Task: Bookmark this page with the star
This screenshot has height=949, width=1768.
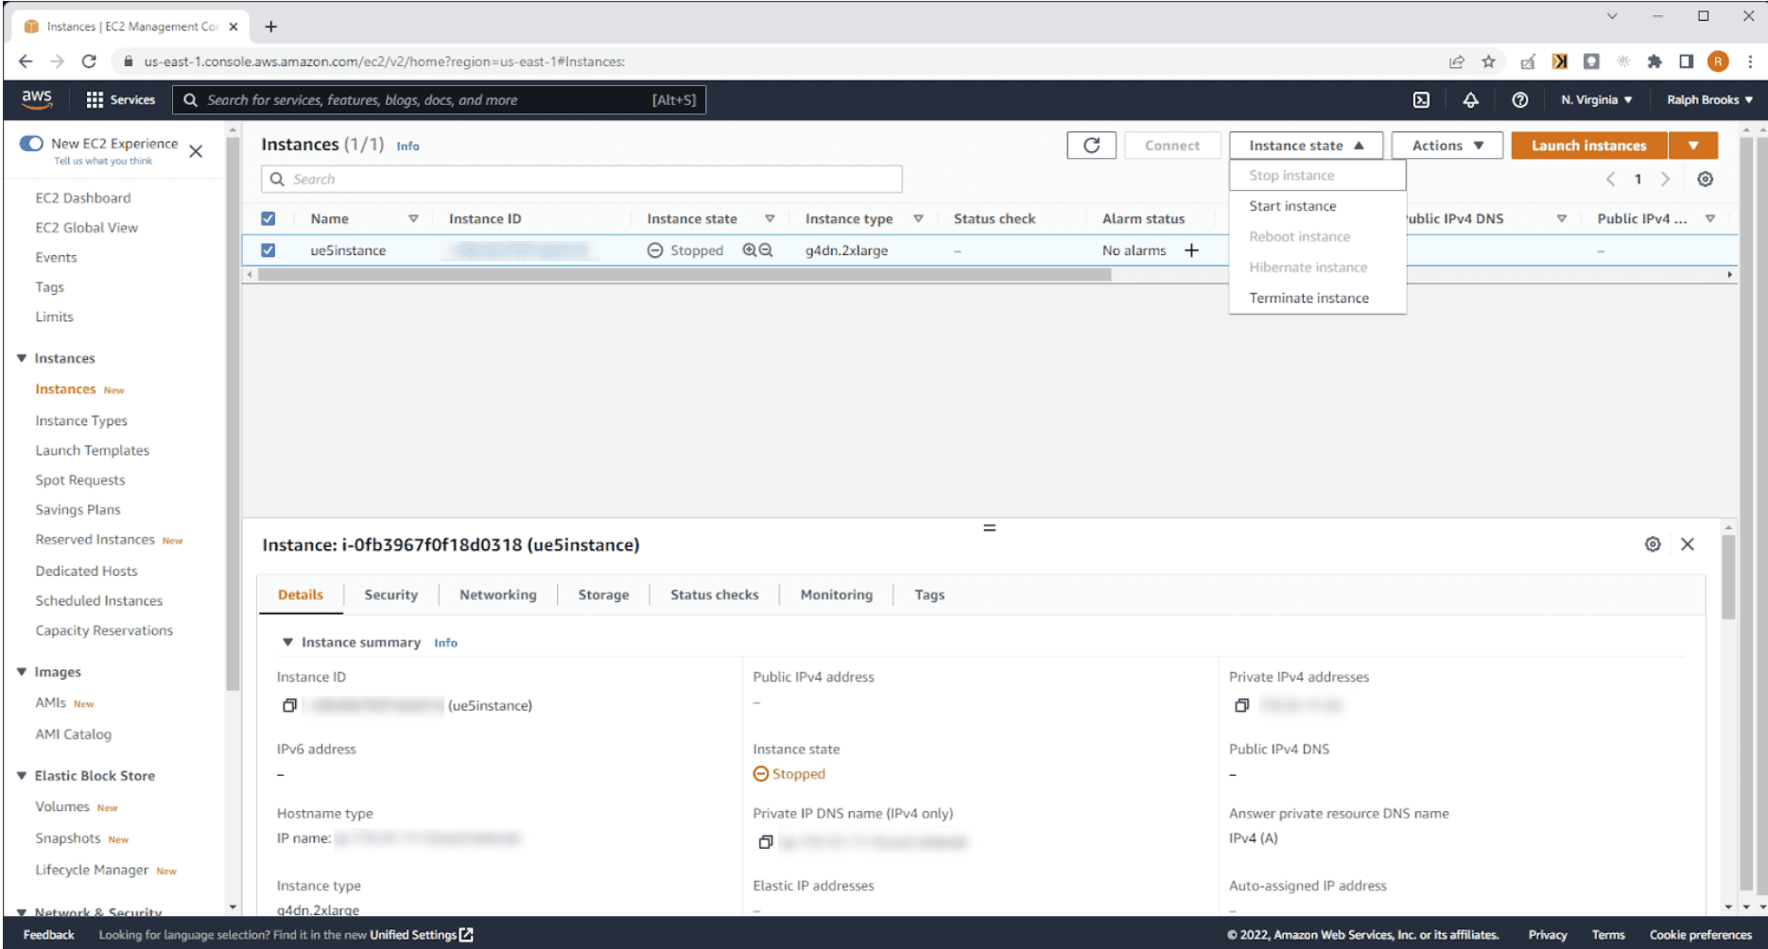Action: pos(1488,61)
